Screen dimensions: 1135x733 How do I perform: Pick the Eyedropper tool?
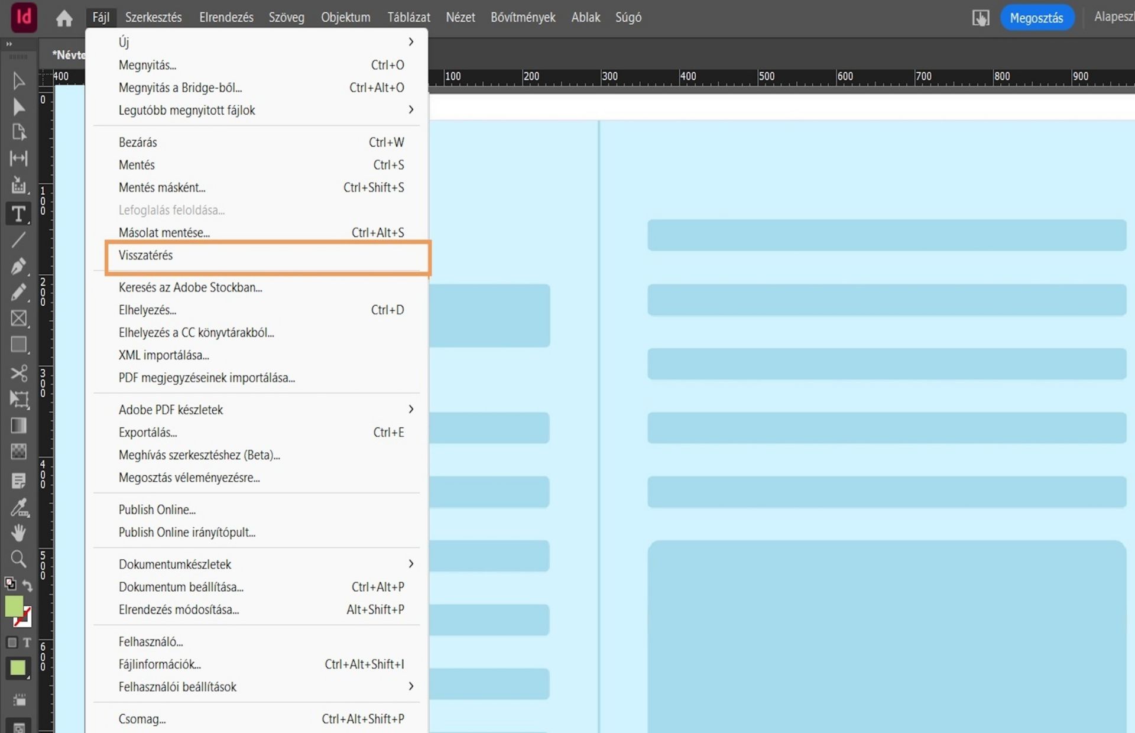(x=18, y=507)
